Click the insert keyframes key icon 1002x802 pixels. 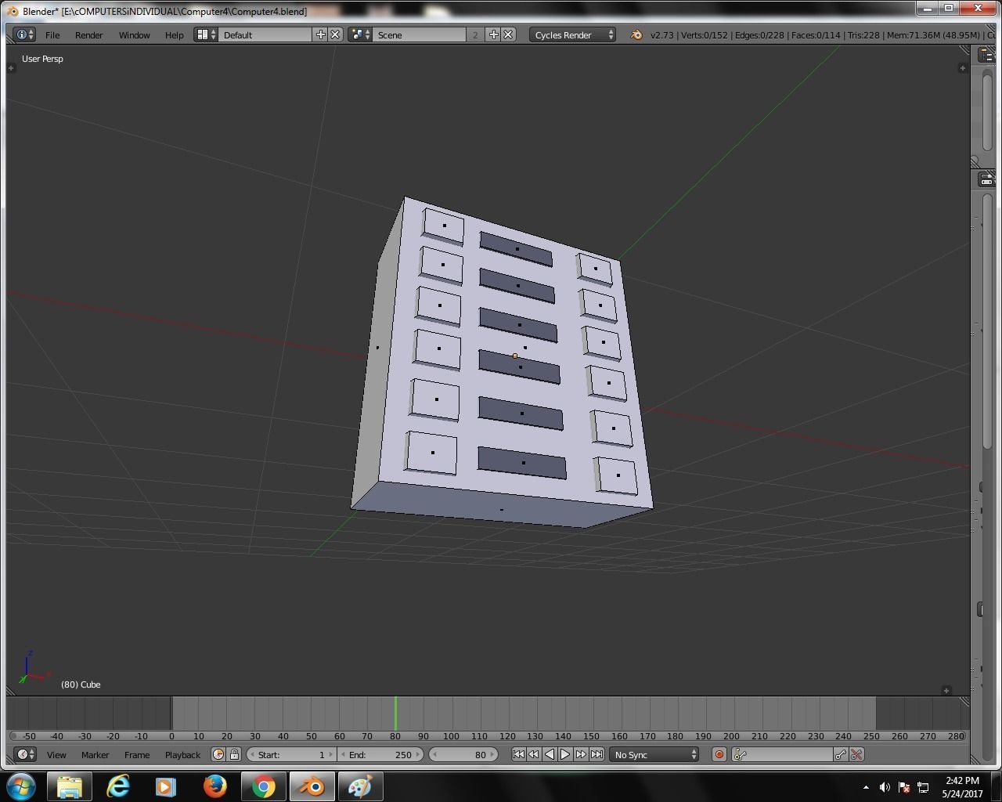pos(841,754)
